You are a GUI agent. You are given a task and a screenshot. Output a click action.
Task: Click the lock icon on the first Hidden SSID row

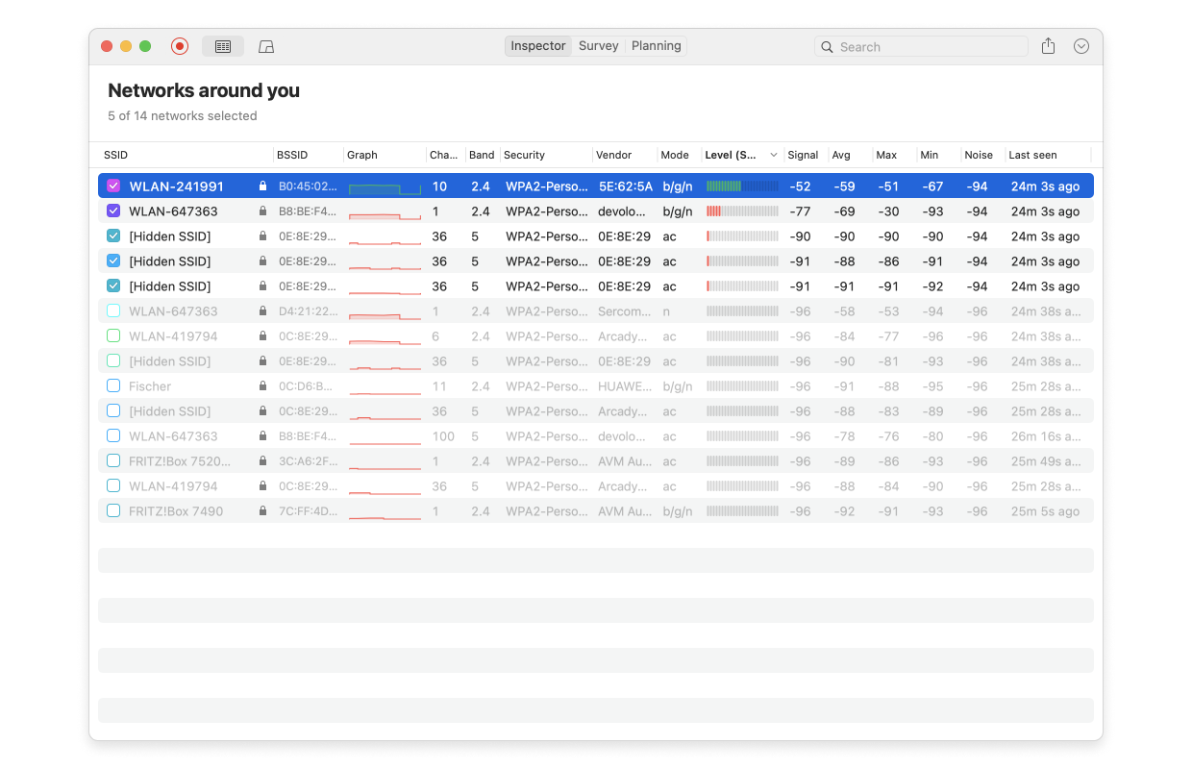tap(261, 236)
